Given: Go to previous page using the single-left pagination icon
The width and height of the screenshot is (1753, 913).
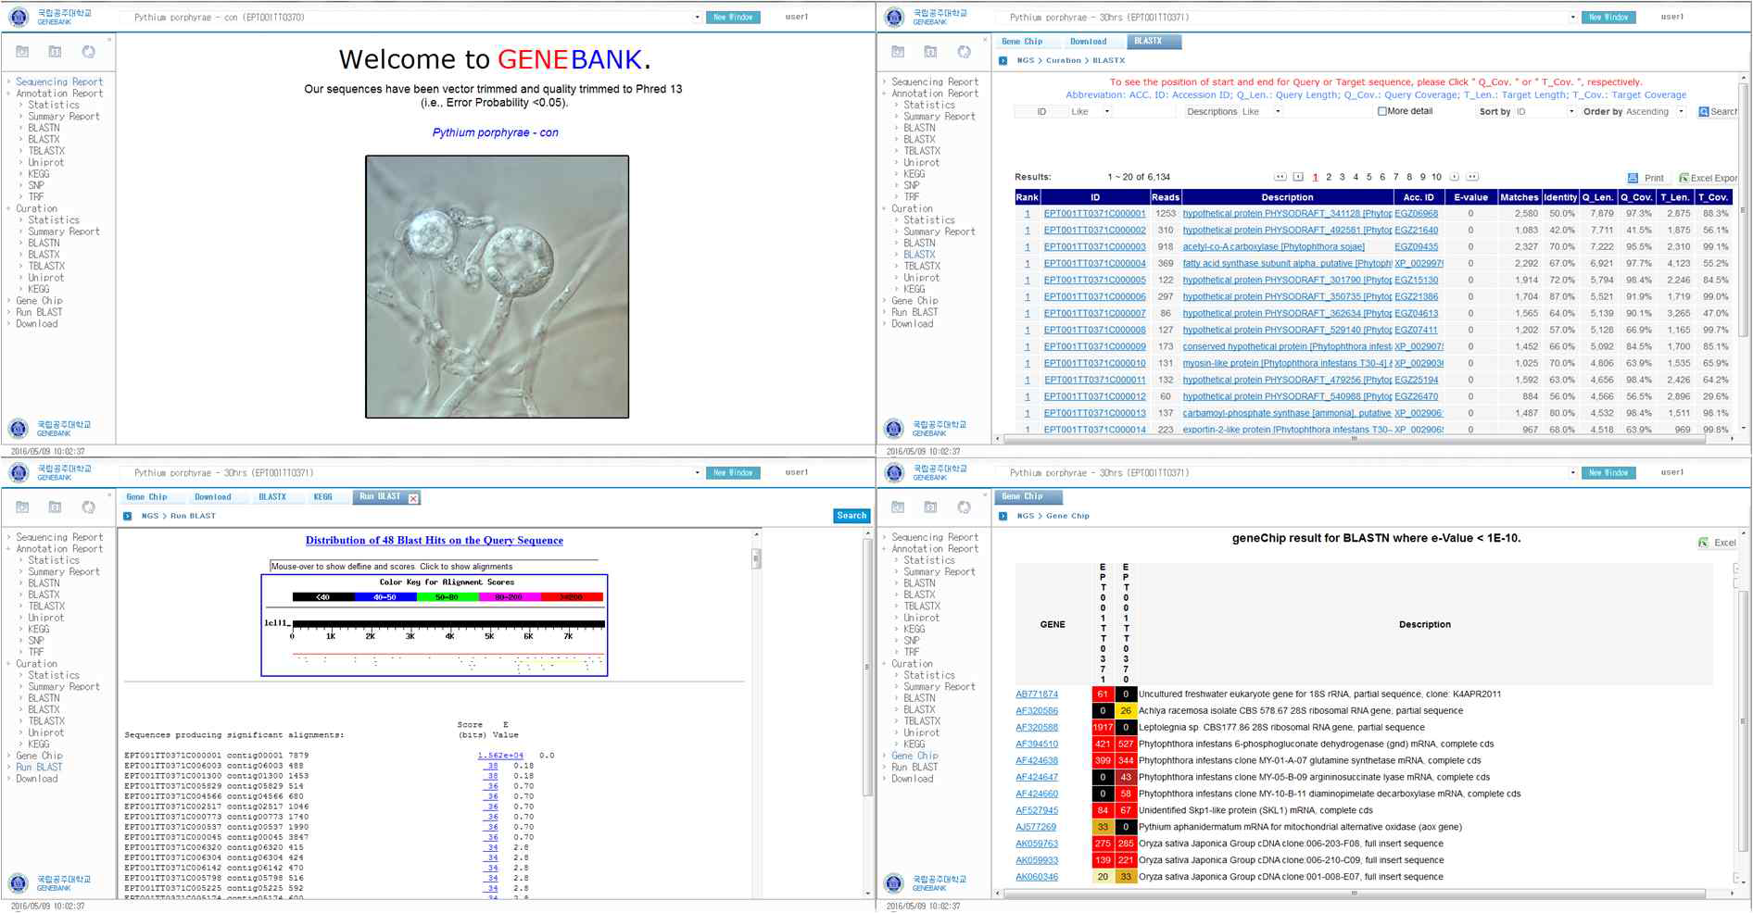Looking at the screenshot, I should (1298, 177).
